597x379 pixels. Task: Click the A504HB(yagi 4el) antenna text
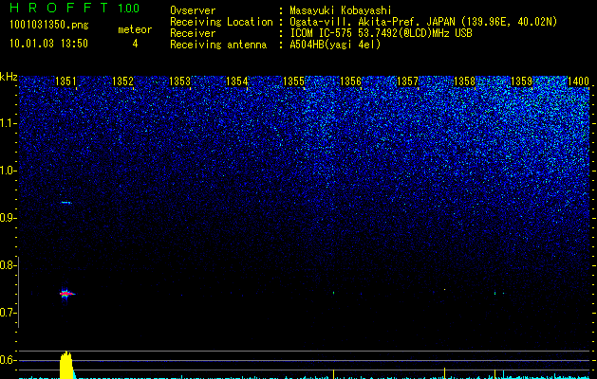click(335, 45)
